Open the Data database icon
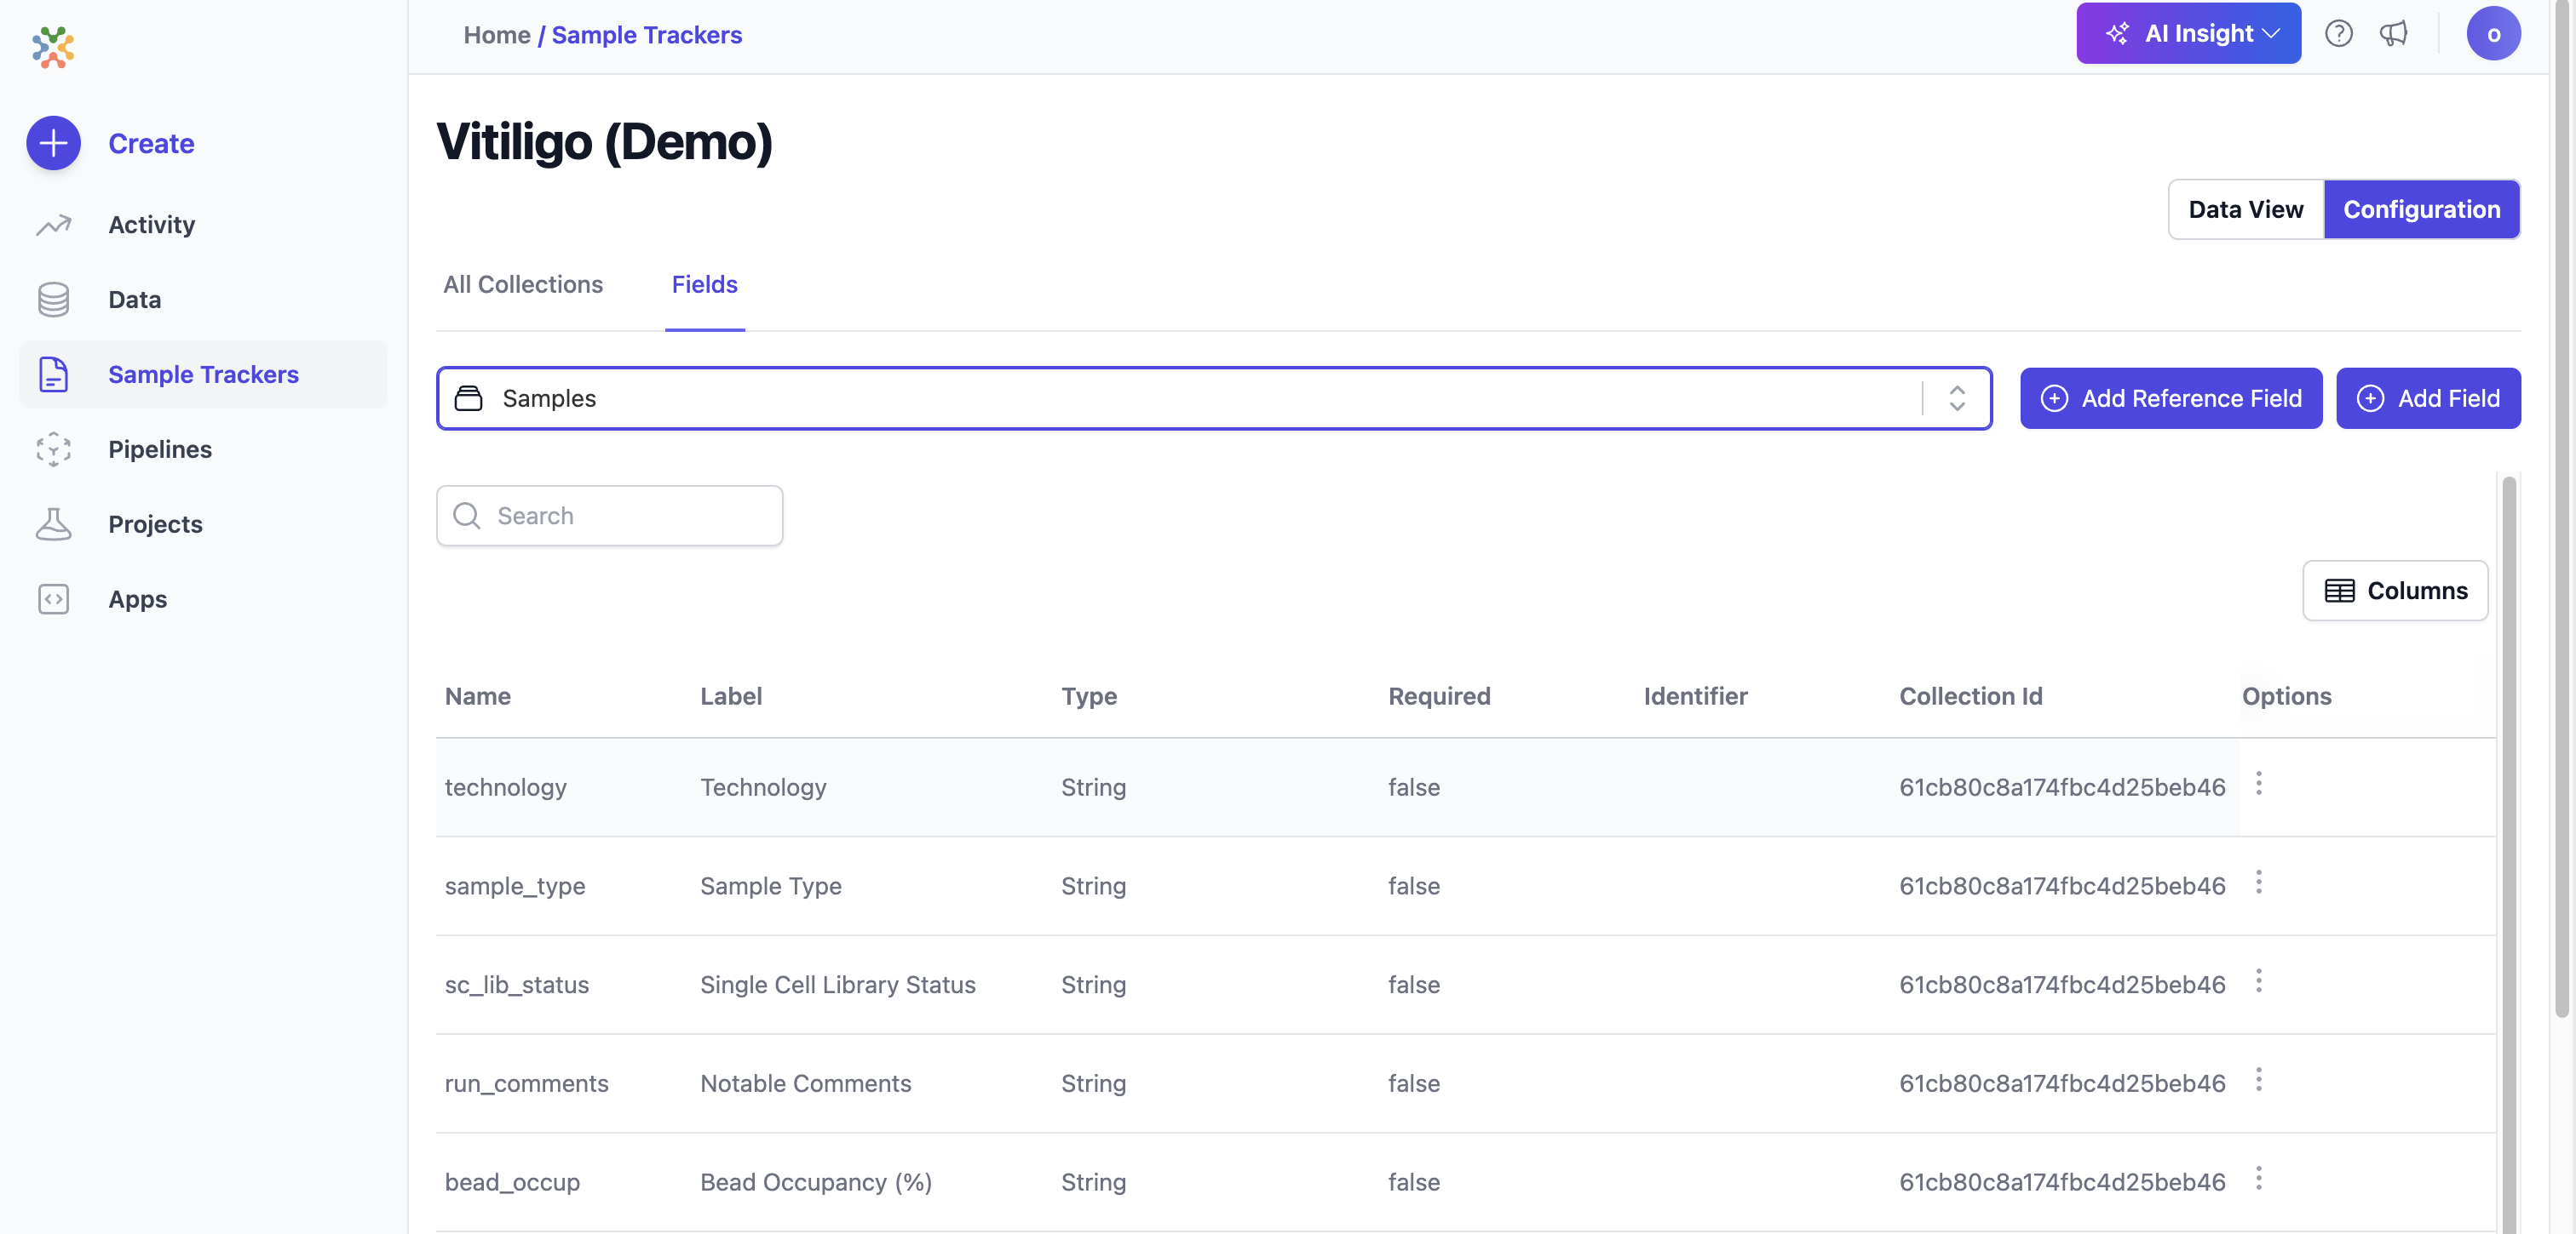This screenshot has height=1234, width=2576. 53,300
